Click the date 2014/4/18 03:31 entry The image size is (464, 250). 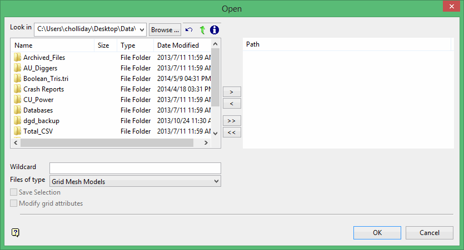tap(184, 89)
